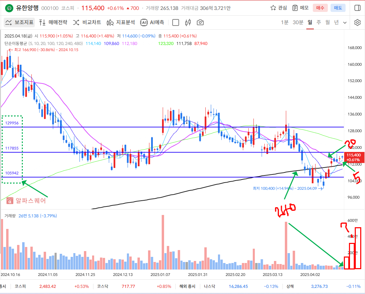Open the AI예측 prediction tool
Image resolution: width=365 pixels, height=294 pixels.
[x=152, y=22]
